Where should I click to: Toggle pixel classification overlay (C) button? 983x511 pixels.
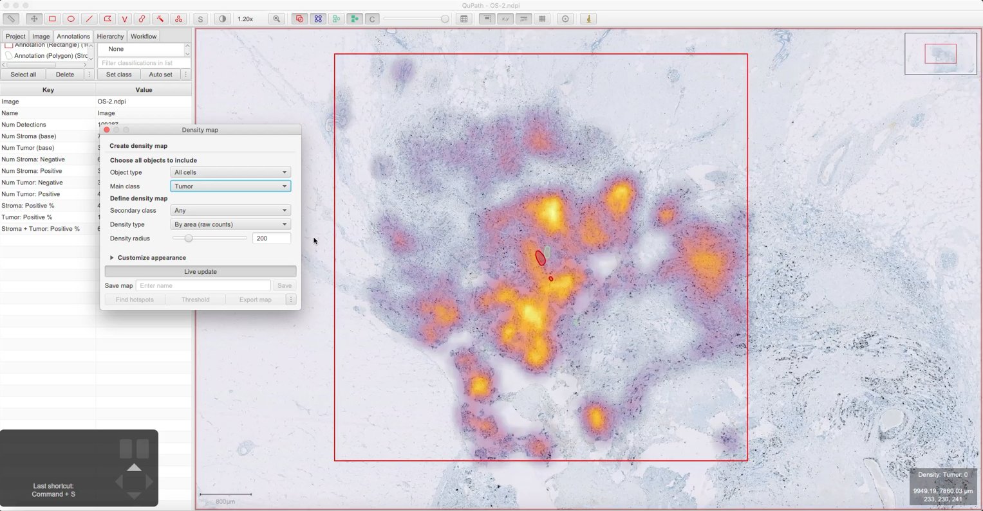coord(372,19)
